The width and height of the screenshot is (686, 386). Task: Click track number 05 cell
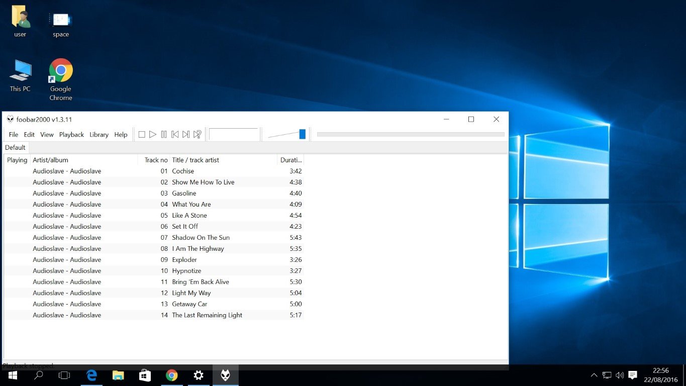164,215
